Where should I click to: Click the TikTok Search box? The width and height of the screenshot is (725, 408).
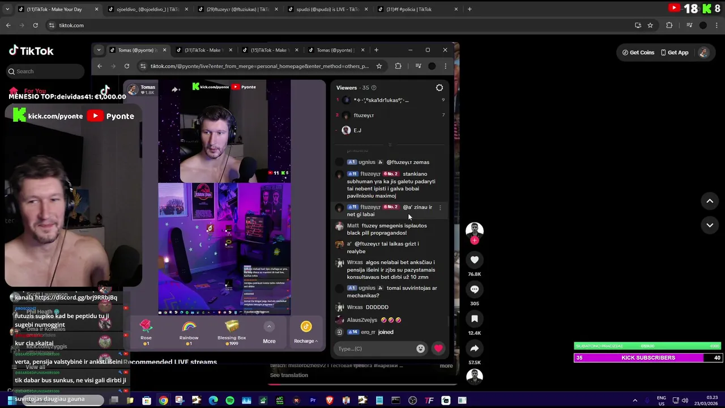pos(45,71)
